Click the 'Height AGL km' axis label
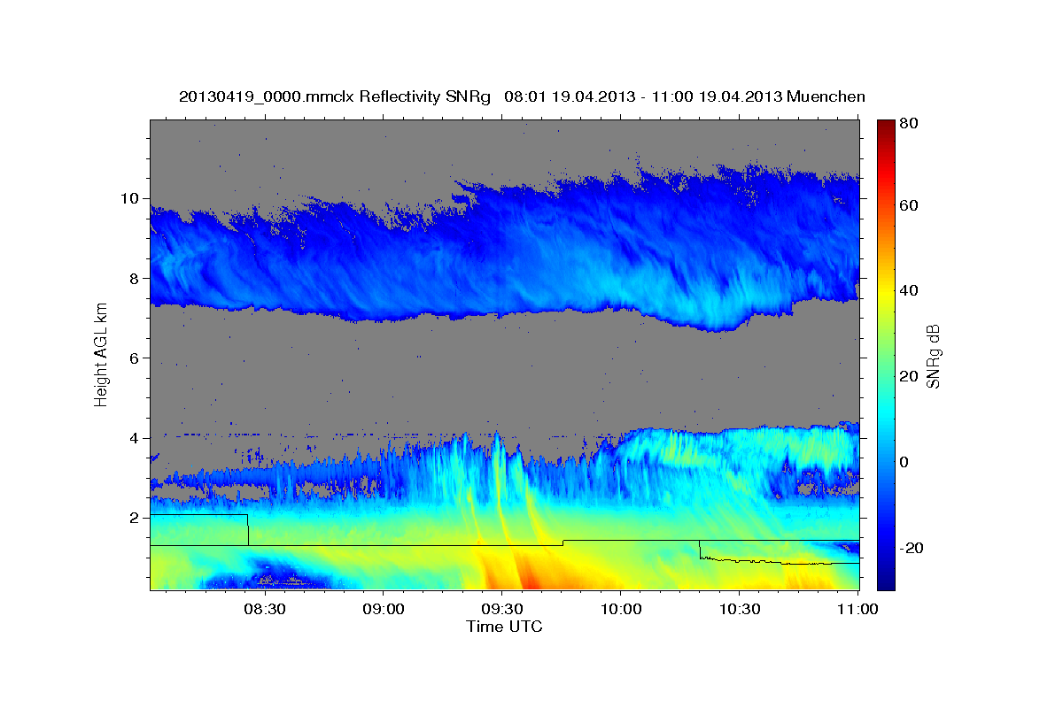The width and height of the screenshot is (1063, 708). (101, 353)
